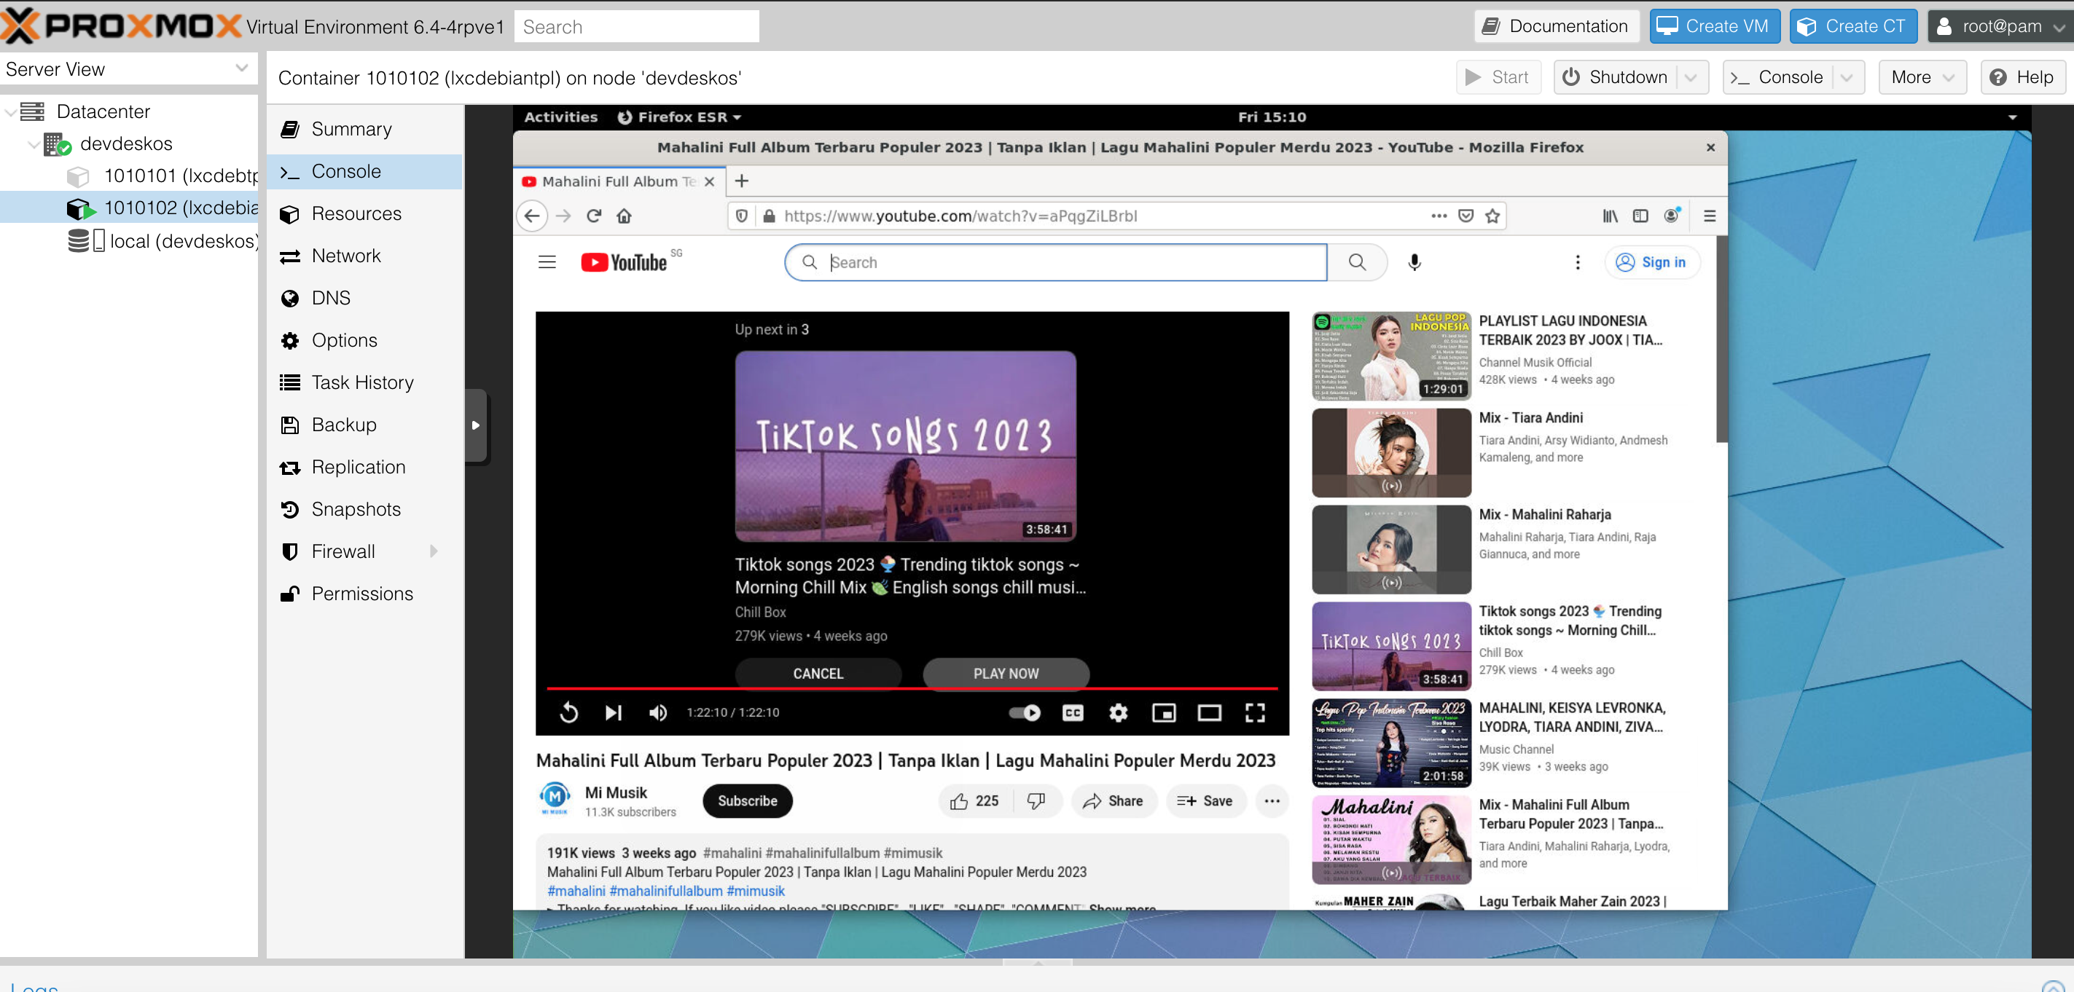This screenshot has height=992, width=2074.
Task: Cancel the up next autoplay
Action: point(817,674)
